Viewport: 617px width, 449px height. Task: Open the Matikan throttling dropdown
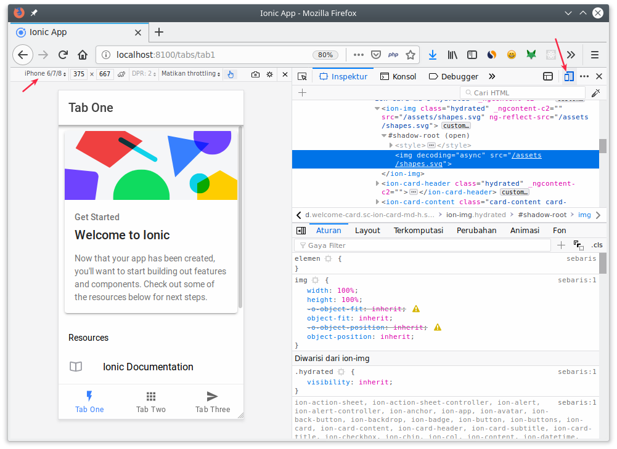(191, 74)
